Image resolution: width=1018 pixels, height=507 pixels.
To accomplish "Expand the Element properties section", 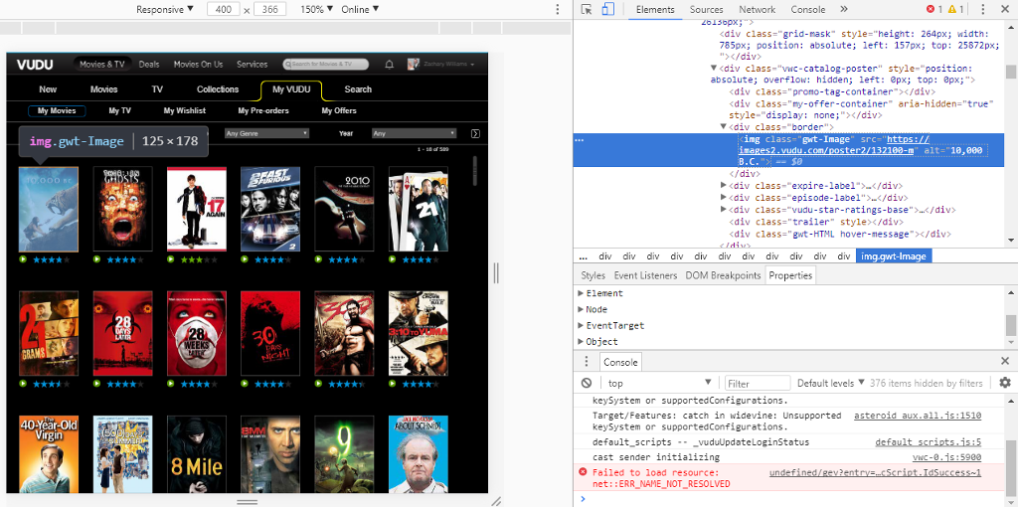I will (x=581, y=293).
